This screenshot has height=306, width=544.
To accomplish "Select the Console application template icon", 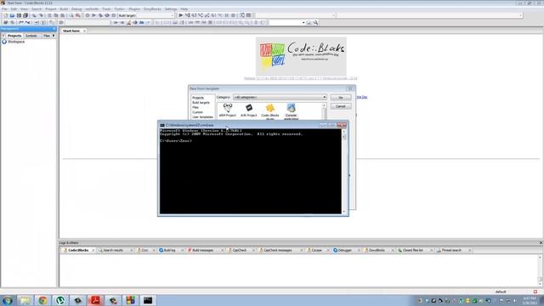I will (x=291, y=111).
